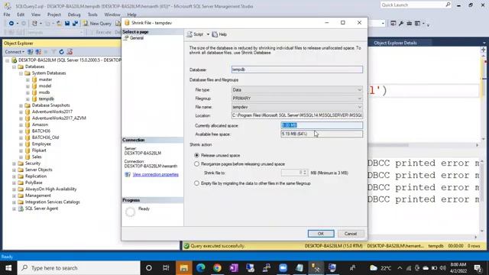
Task: Open the Connect dropdown in Object Explorer
Action: coord(15,52)
